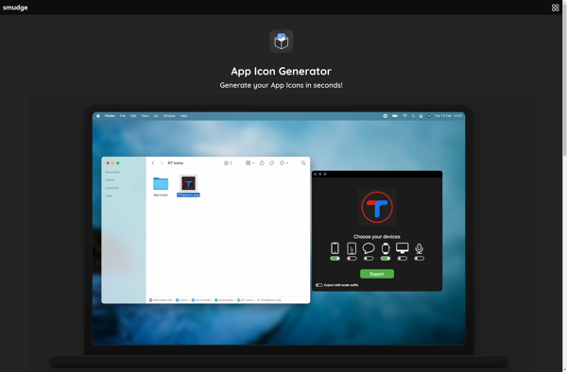Enable the Mac display toggle
Viewport: 567px width, 372px height.
coord(403,259)
